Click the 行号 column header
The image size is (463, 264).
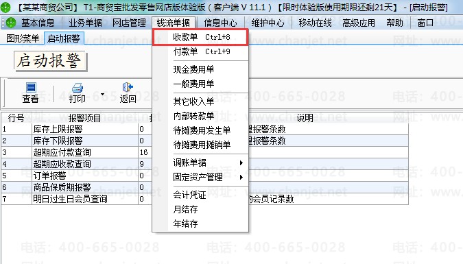point(16,118)
